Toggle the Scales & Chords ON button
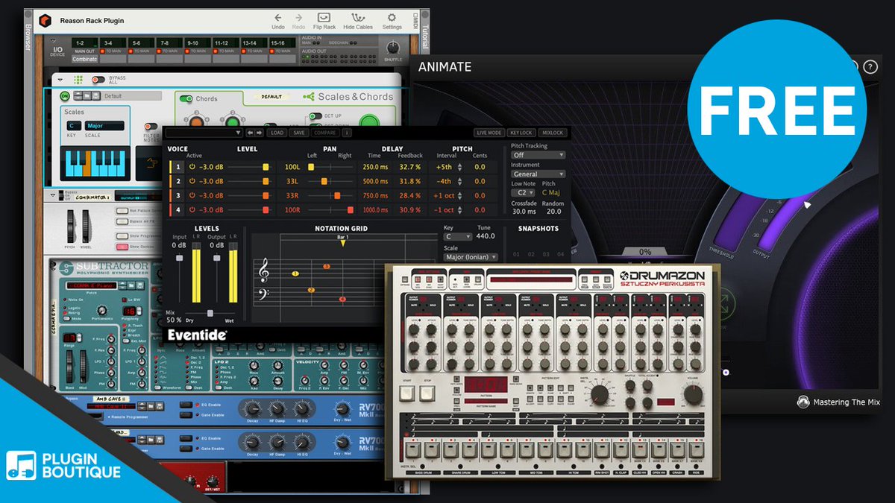895x503 pixels. (x=65, y=96)
